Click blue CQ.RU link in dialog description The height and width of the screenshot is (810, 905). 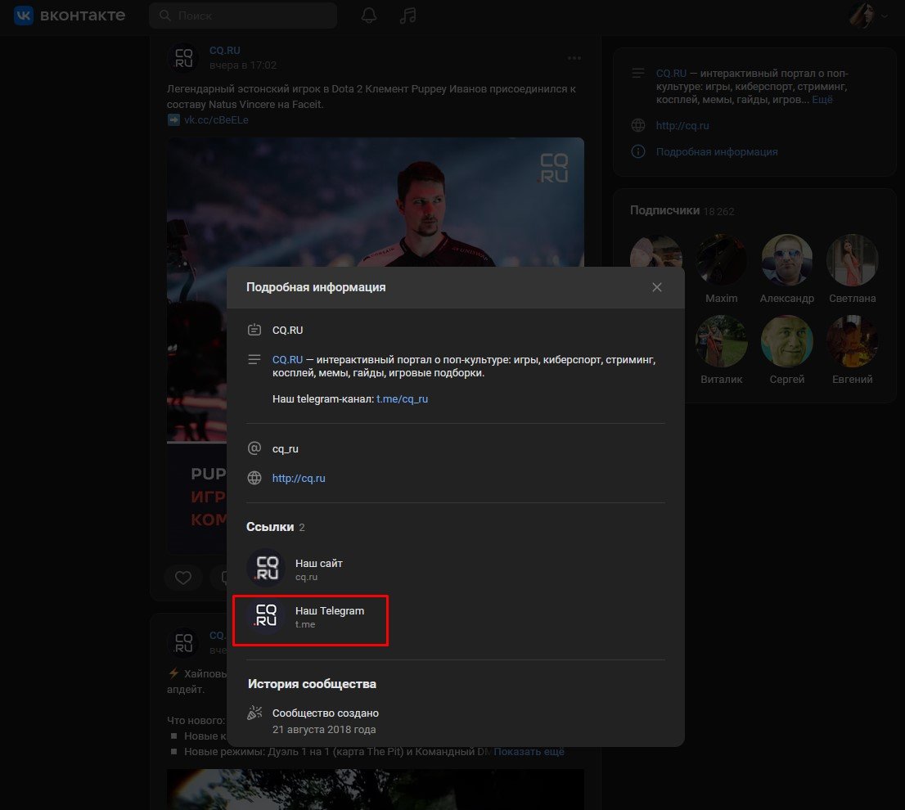[287, 359]
